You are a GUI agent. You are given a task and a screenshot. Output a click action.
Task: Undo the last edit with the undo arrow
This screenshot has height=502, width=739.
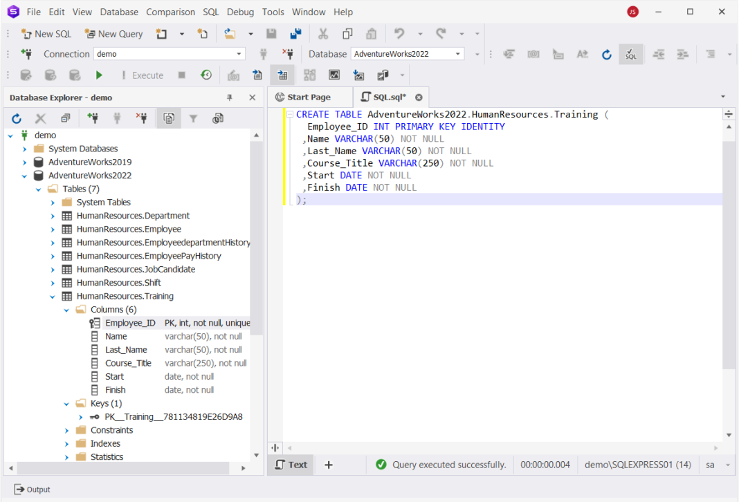[x=401, y=33]
